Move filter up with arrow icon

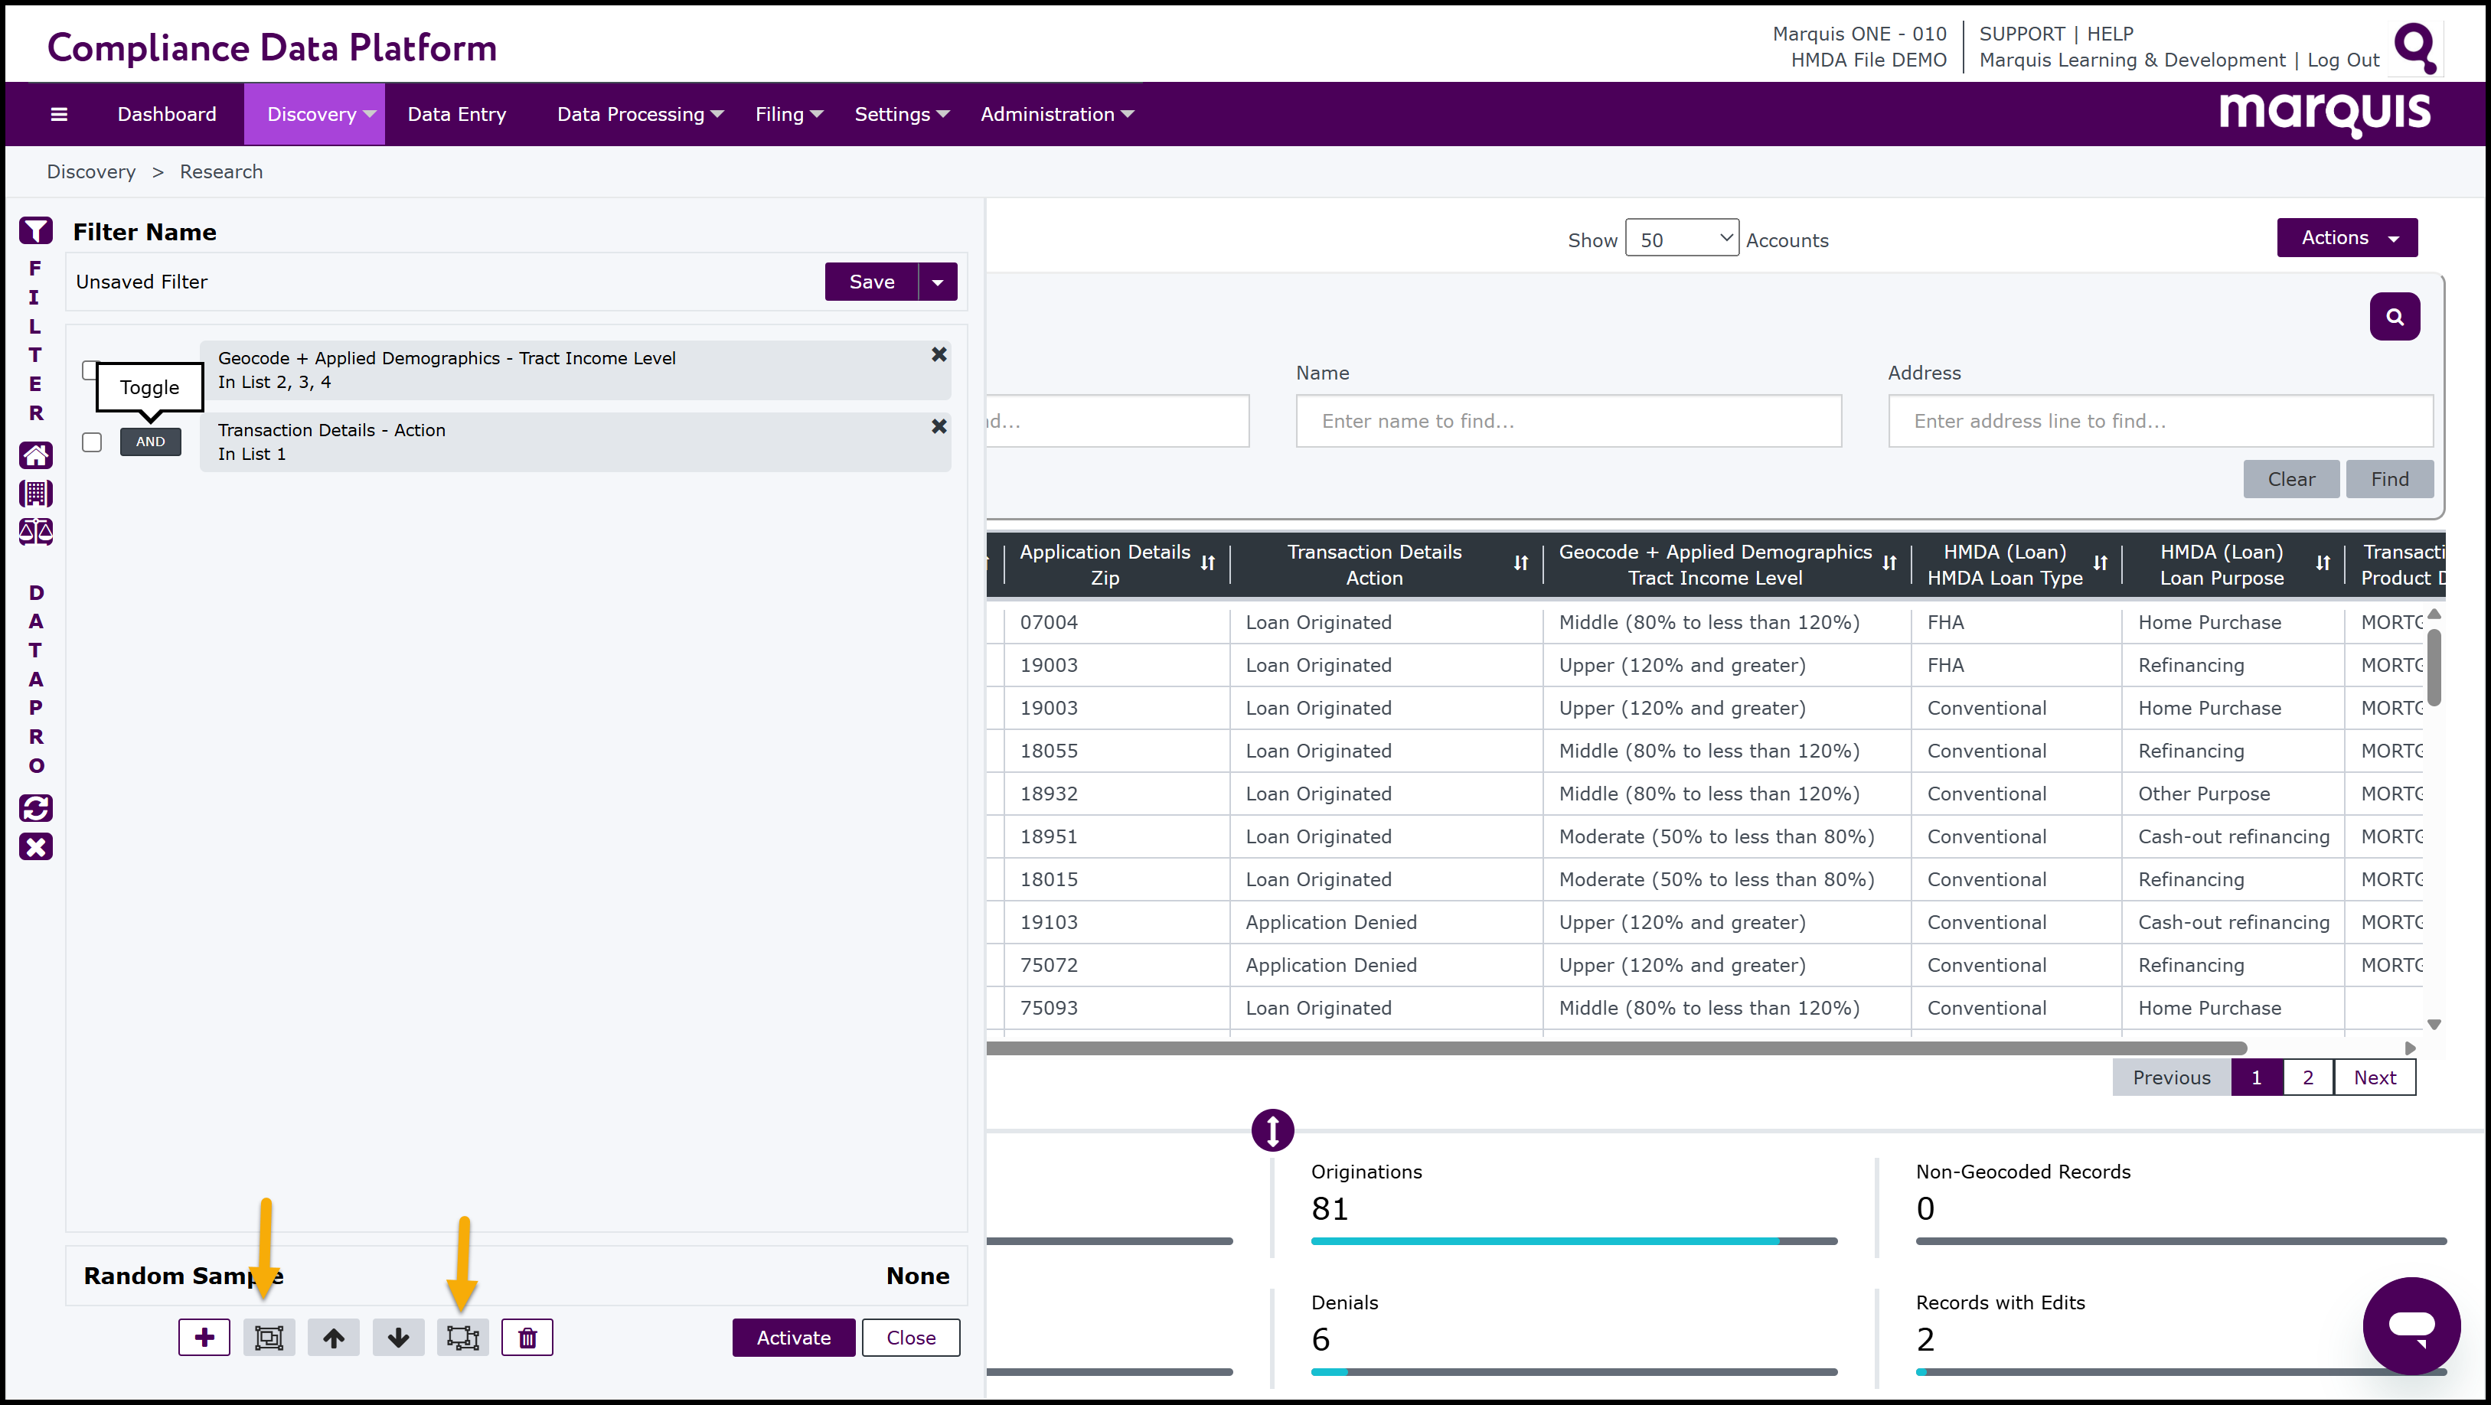[334, 1338]
